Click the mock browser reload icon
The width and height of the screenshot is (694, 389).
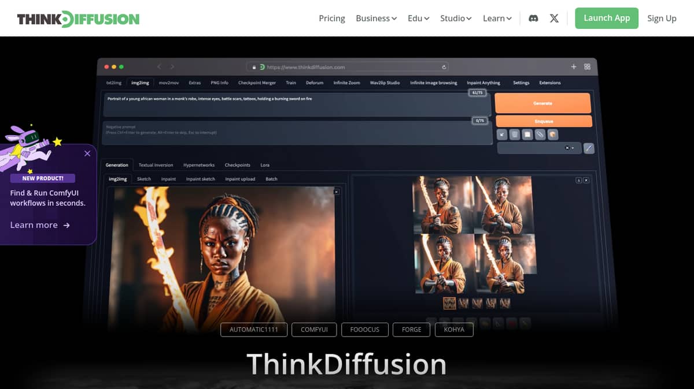tap(444, 67)
